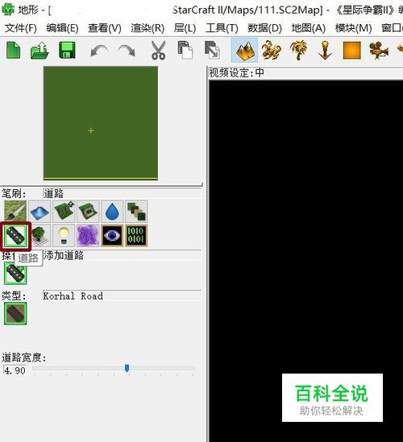The image size is (403, 442).
Task: Paste with the paste icon
Action: pyautogui.click(x=212, y=50)
